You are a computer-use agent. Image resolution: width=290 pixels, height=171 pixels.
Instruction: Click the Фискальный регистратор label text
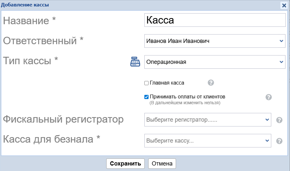coord(63,119)
